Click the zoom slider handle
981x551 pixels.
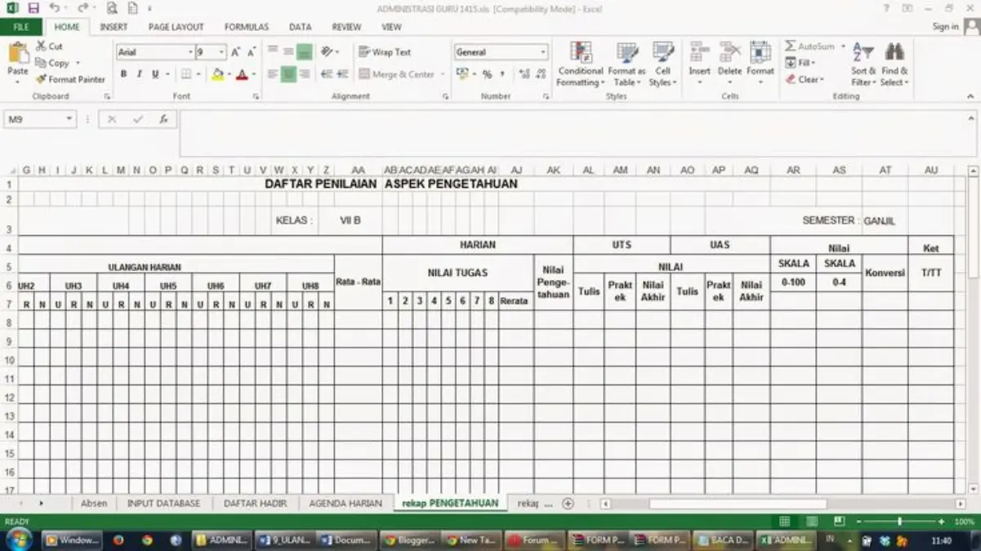(899, 522)
